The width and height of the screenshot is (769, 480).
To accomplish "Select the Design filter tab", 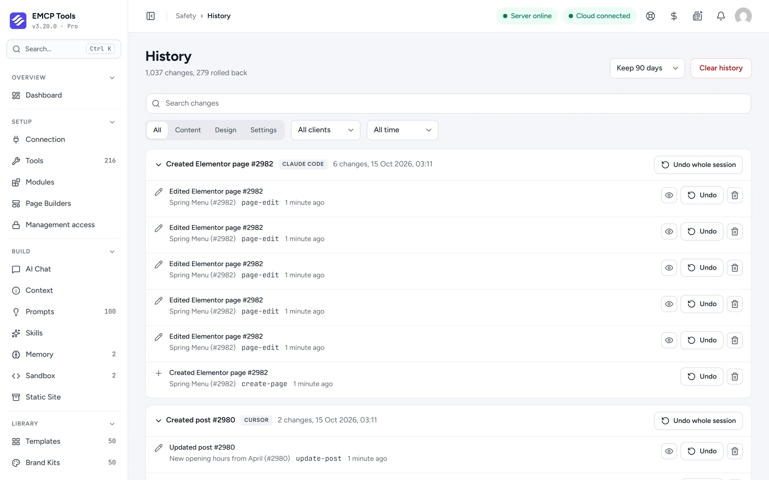I will (225, 130).
